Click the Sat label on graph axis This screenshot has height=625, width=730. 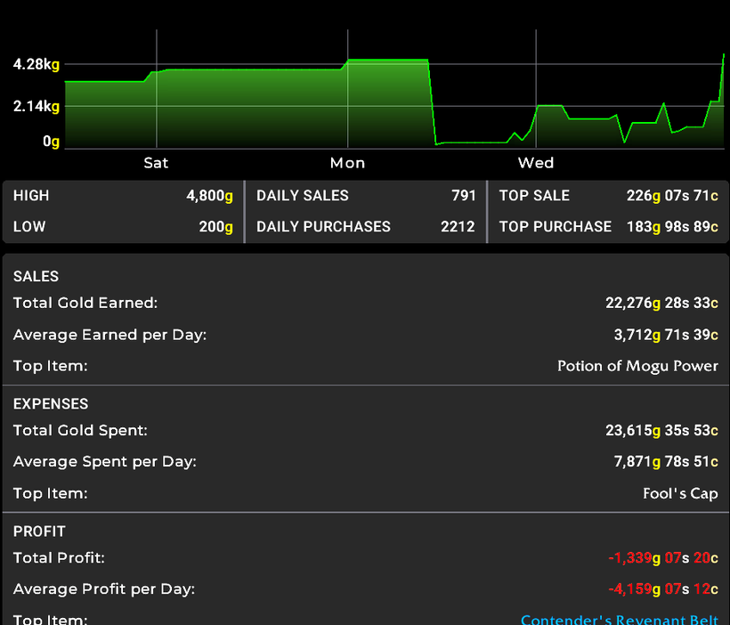coord(156,163)
